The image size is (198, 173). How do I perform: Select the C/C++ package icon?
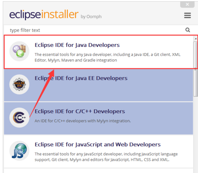pyautogui.click(x=19, y=118)
